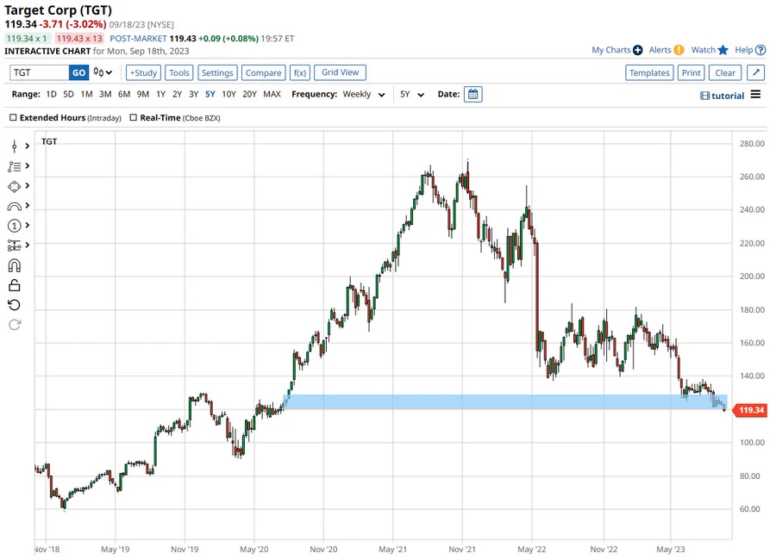Select the MAX range
The image size is (776, 560).
tap(272, 94)
